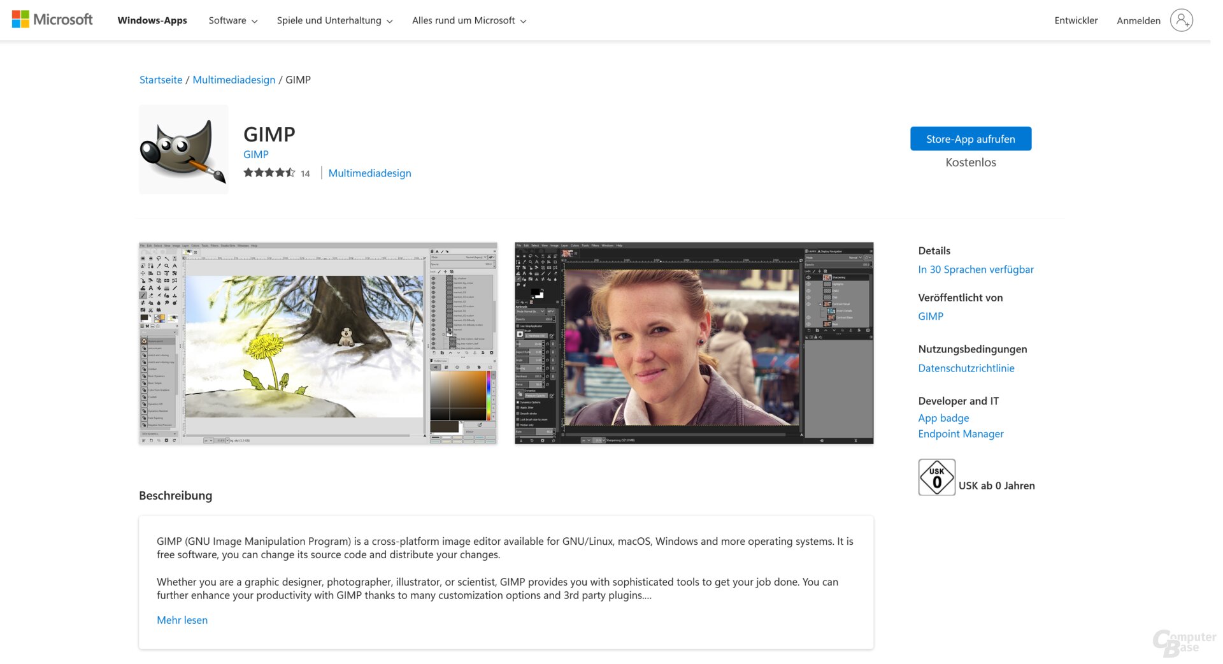
Task: Click Mehr lesen to expand description
Action: click(182, 620)
